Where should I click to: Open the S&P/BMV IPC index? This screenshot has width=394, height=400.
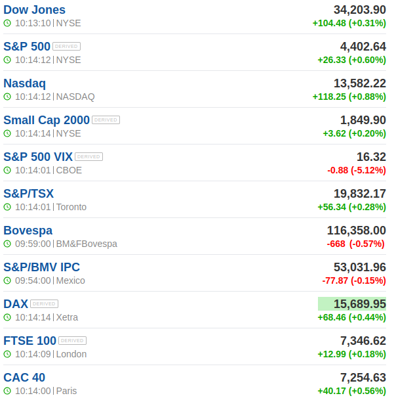click(x=41, y=267)
